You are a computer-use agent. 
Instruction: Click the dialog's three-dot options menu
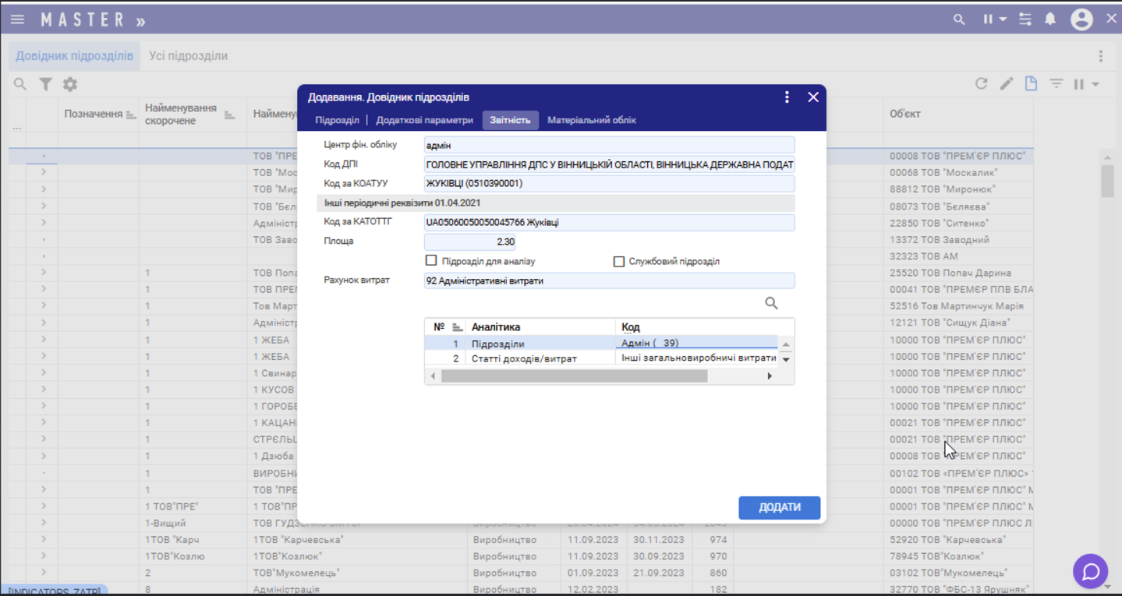[787, 97]
